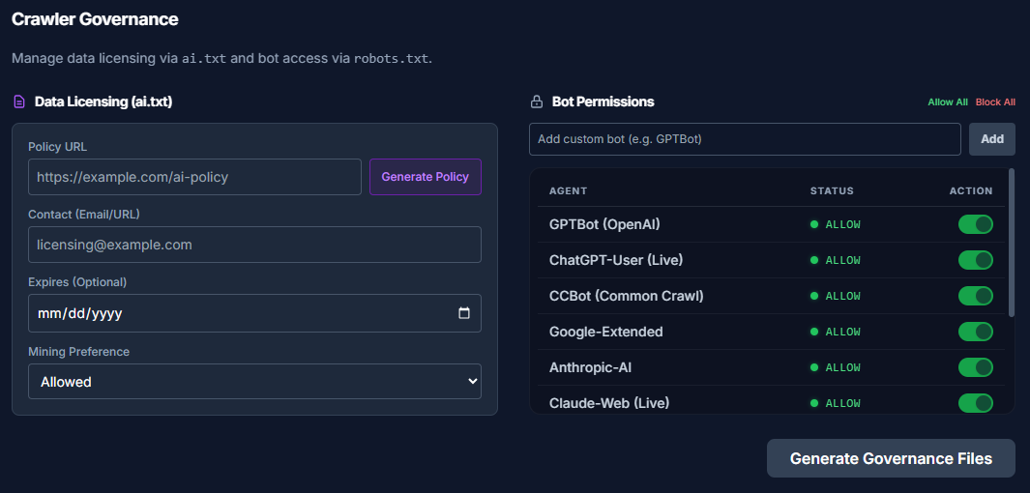Focus the Add custom bot field
This screenshot has width=1030, height=493.
pos(745,139)
